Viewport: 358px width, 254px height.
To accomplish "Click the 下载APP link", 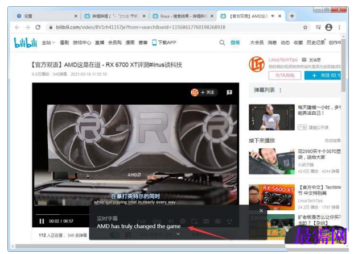I will coord(164,43).
